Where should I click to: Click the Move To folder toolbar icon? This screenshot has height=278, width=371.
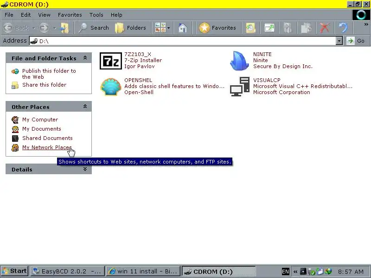[x=288, y=28]
